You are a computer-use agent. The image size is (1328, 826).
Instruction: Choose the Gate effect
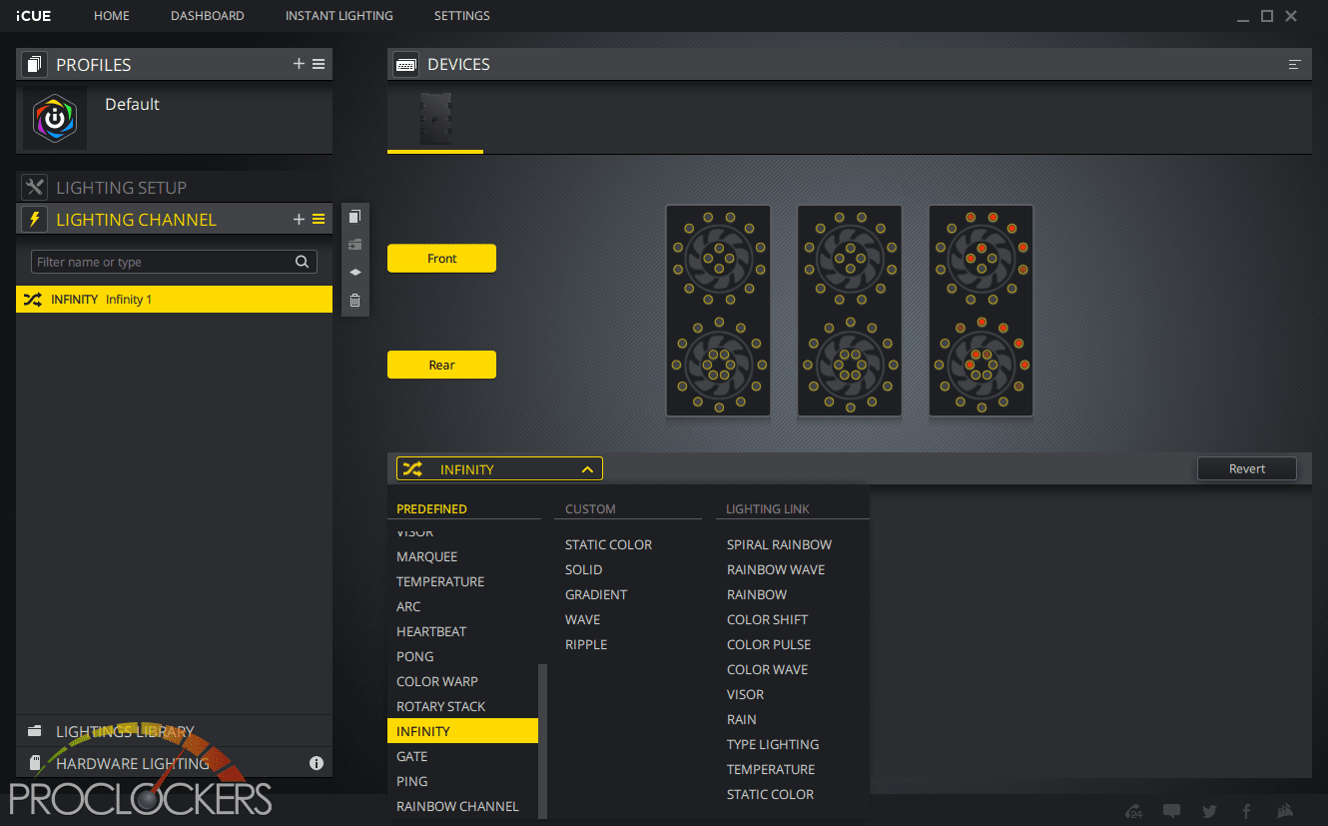(412, 756)
